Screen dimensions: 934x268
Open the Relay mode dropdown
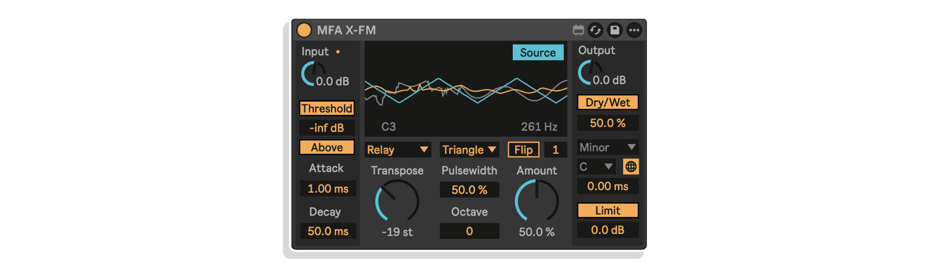click(x=397, y=150)
